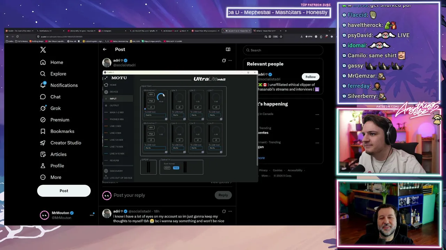Open To USB host dropdown for Line 8
Screen dimensions: 446x250
point(215,148)
